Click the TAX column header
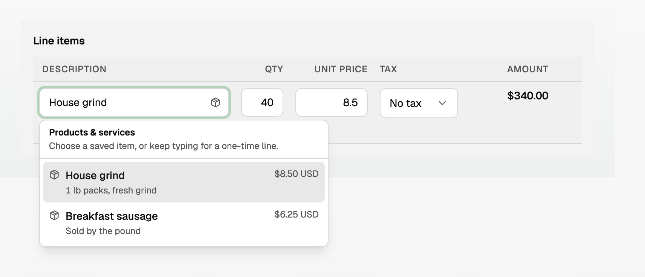 (388, 69)
